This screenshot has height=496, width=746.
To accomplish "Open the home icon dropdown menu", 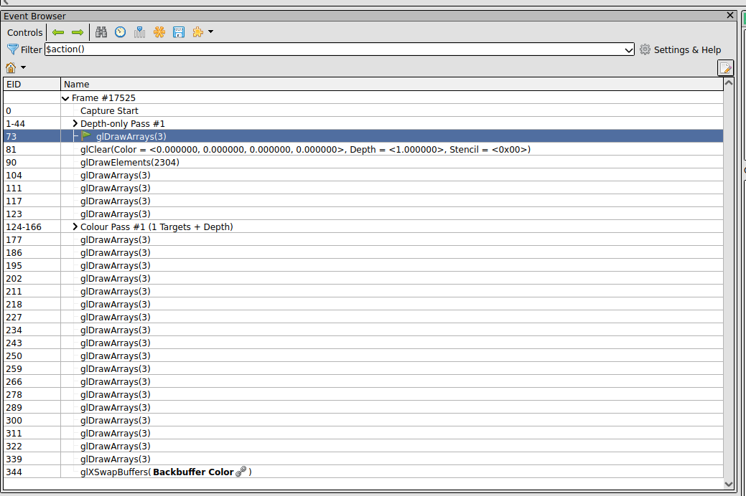I will pos(15,68).
